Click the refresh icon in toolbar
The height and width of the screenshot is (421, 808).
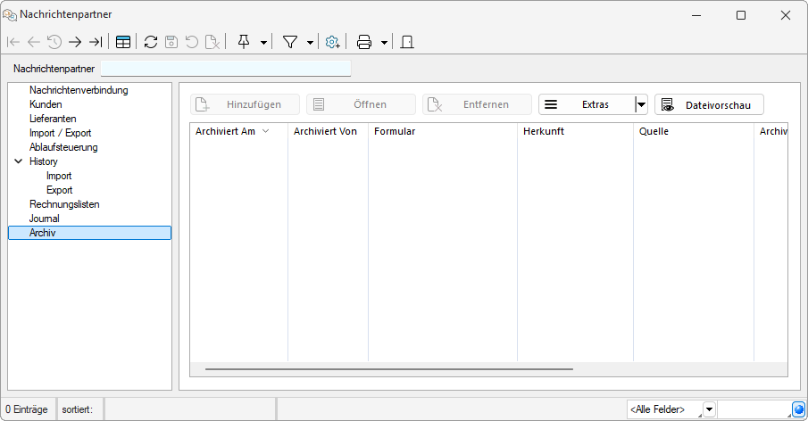[x=151, y=42]
